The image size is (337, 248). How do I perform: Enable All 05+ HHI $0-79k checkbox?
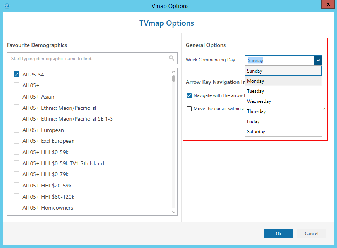[16, 174]
